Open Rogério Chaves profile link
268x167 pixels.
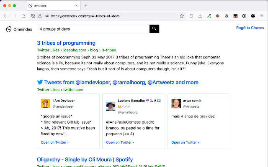tap(250, 28)
